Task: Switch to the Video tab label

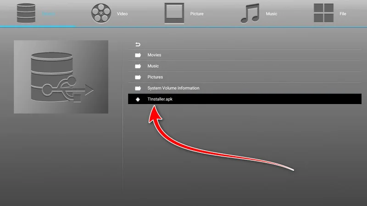Action: (122, 14)
